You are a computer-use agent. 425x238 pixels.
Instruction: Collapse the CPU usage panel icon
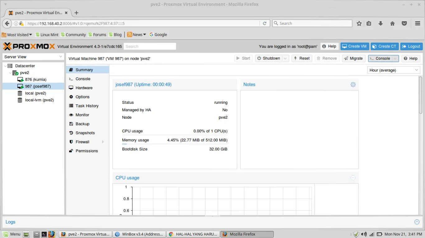353,178
